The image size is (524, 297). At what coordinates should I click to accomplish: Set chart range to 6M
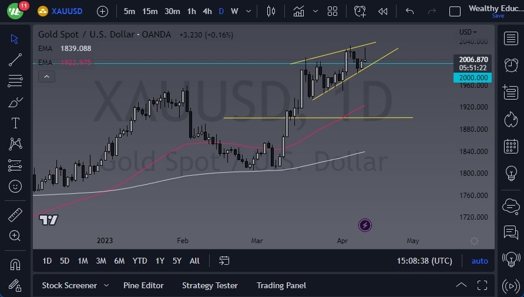pyautogui.click(x=119, y=261)
